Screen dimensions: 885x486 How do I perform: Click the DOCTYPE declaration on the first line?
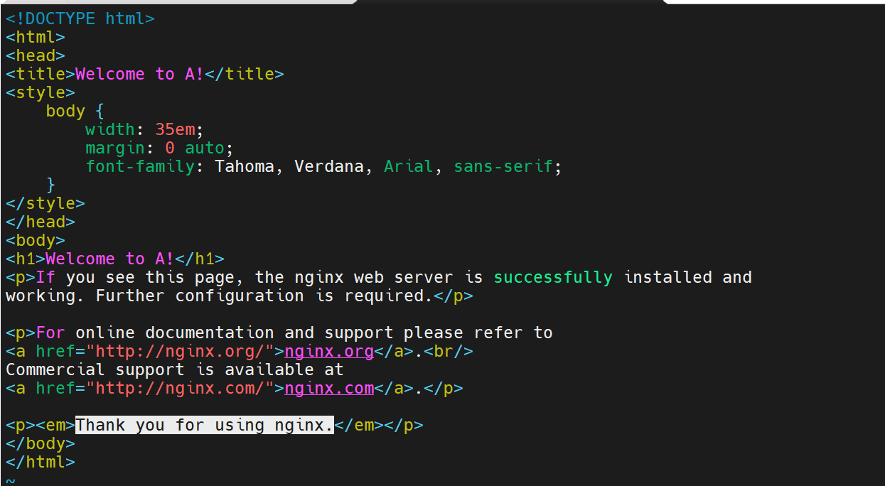click(80, 18)
